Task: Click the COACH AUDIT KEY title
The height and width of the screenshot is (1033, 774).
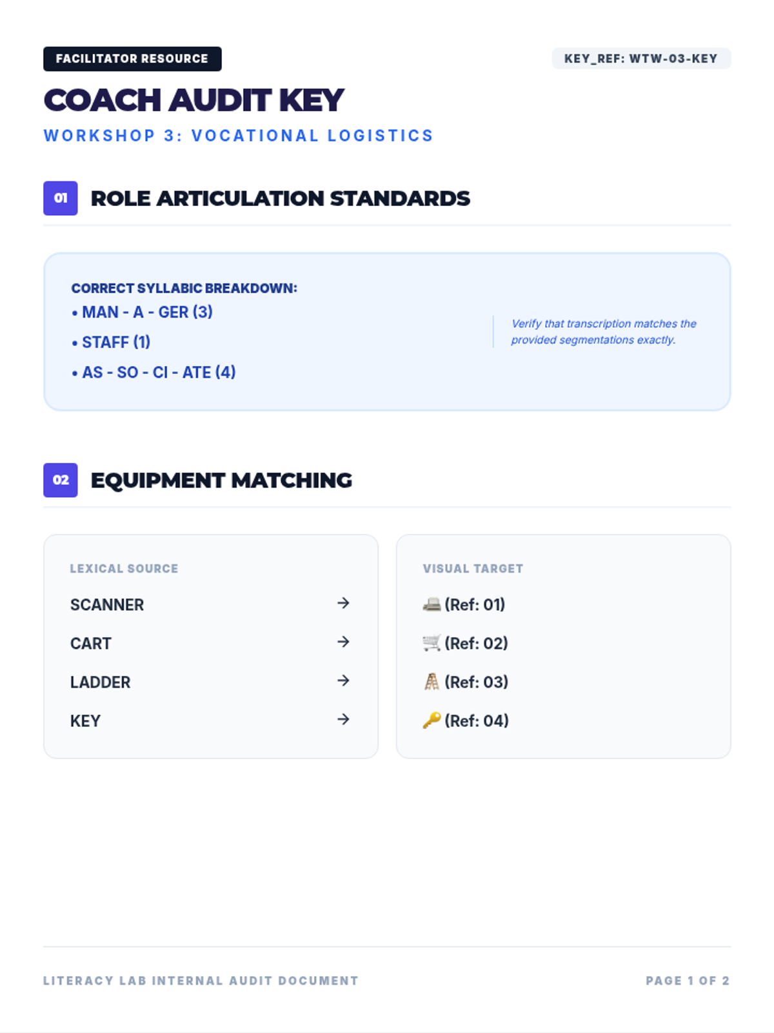Action: tap(193, 101)
